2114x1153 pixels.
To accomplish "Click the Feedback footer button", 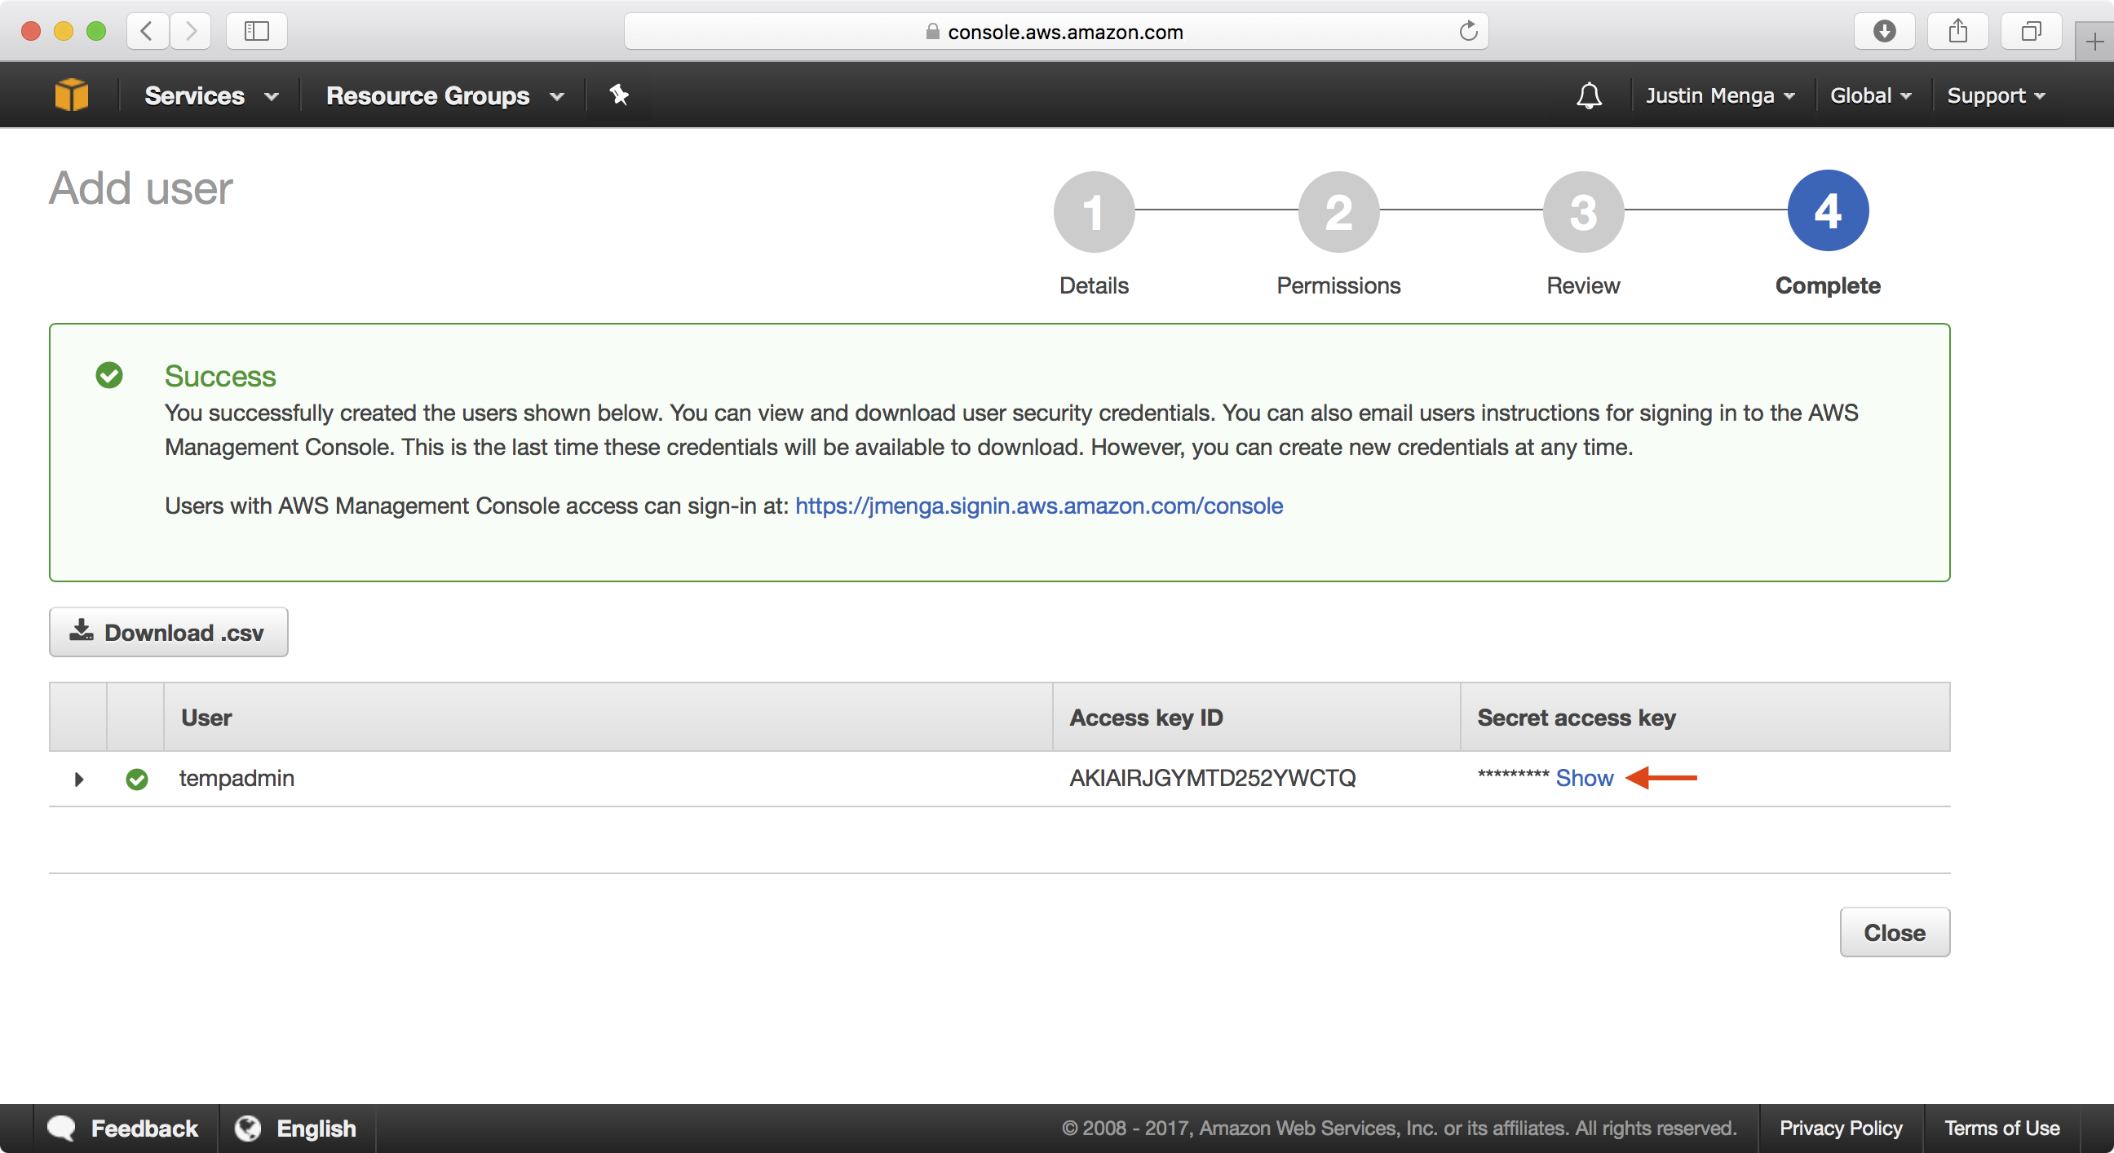I will tap(126, 1129).
